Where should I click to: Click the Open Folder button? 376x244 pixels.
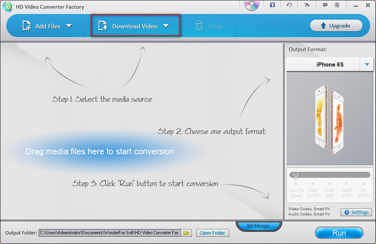(x=213, y=233)
